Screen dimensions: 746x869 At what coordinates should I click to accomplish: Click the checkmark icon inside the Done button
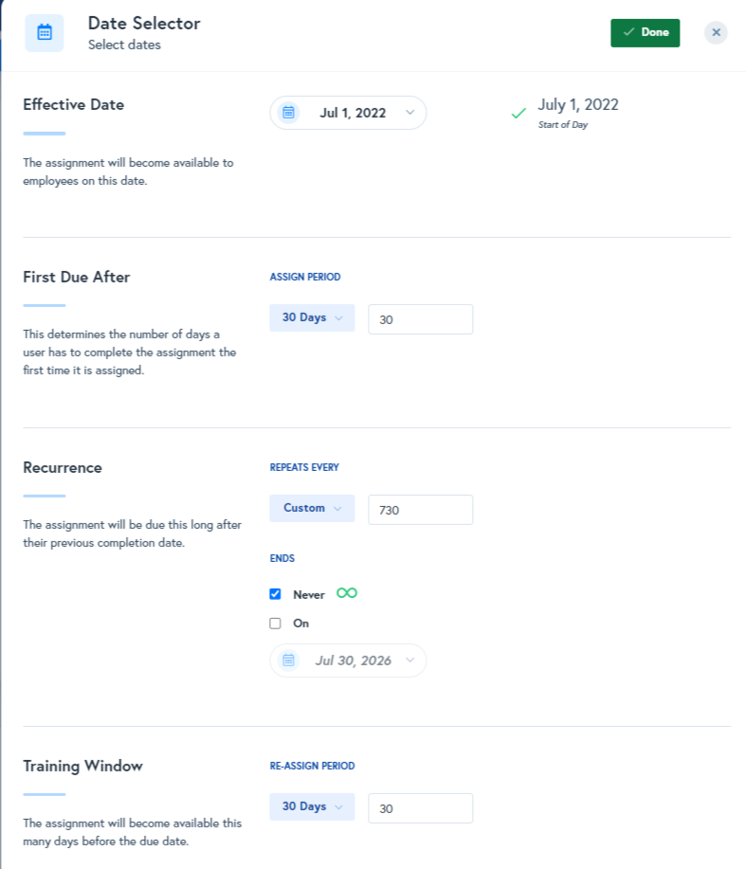tap(627, 32)
